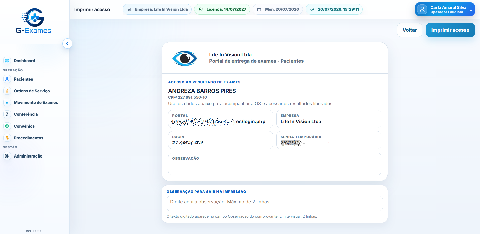This screenshot has height=234, width=480.
Task: Click the 20/07/2026, 15:29:11 time chip
Action: [334, 9]
